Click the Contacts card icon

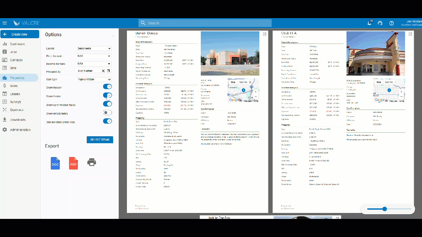coord(5,60)
